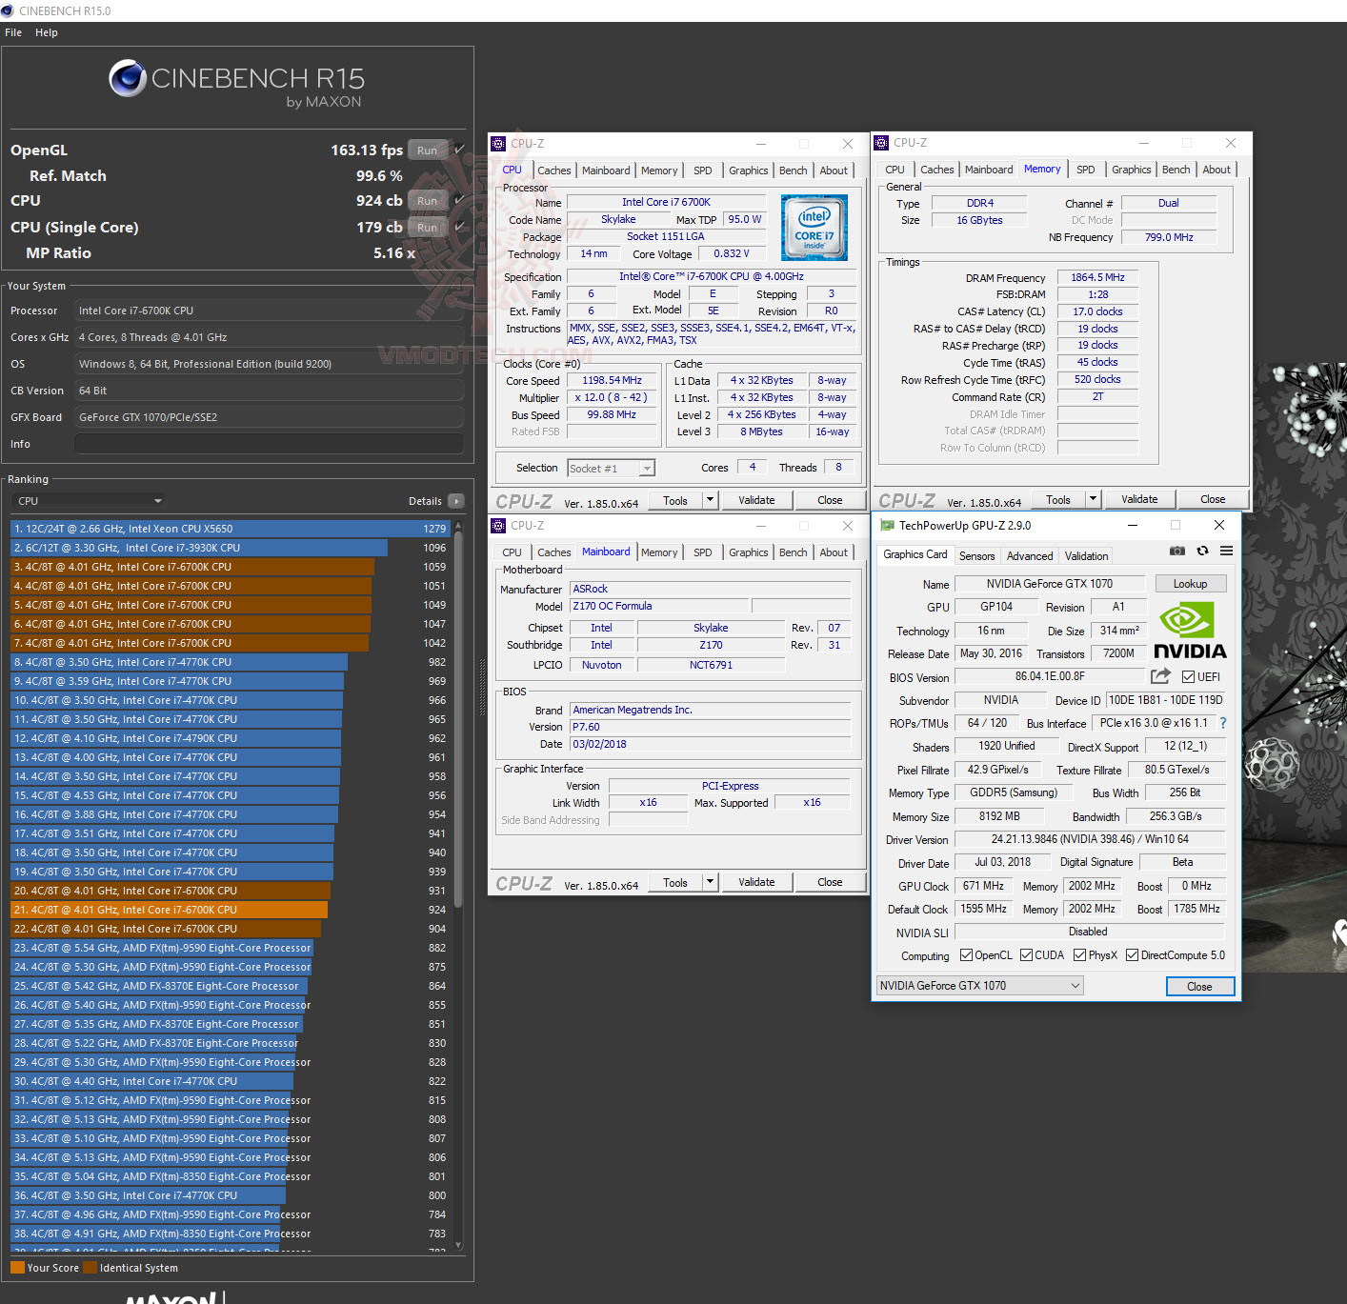
Task: Toggle the checkbox beside the CPU Run button
Action: [459, 200]
